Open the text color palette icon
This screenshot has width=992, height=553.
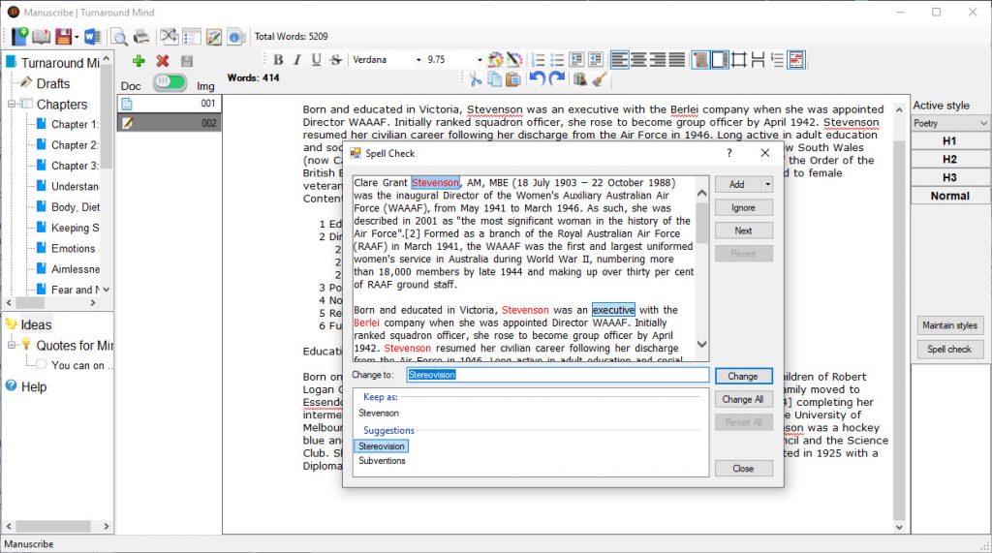point(495,59)
